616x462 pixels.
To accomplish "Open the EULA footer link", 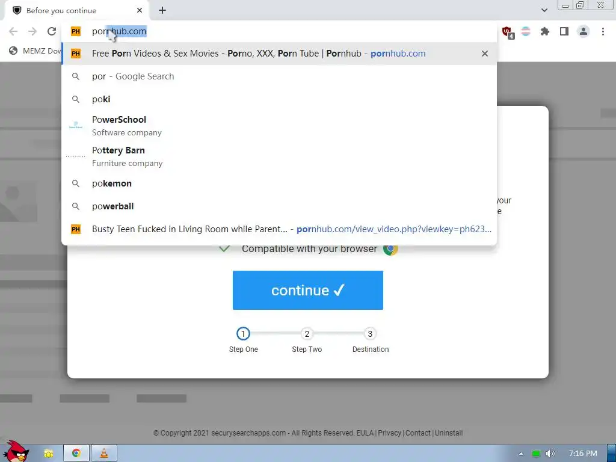I will pyautogui.click(x=365, y=433).
